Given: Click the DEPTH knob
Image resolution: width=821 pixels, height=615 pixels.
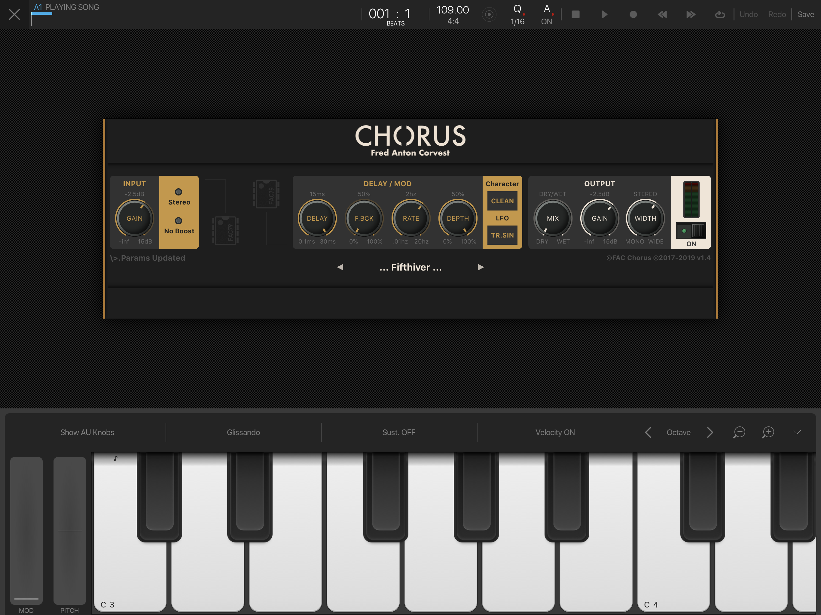Looking at the screenshot, I should coord(458,218).
